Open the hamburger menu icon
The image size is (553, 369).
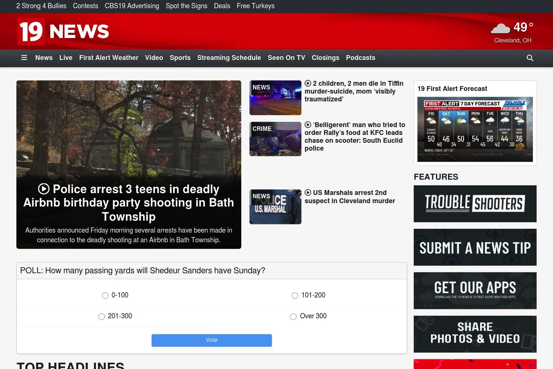click(x=24, y=58)
